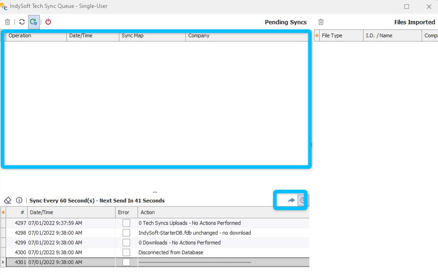This screenshot has width=438, height=275.
Task: Click the trash icon above Pending Syncs
Action: [x=7, y=22]
